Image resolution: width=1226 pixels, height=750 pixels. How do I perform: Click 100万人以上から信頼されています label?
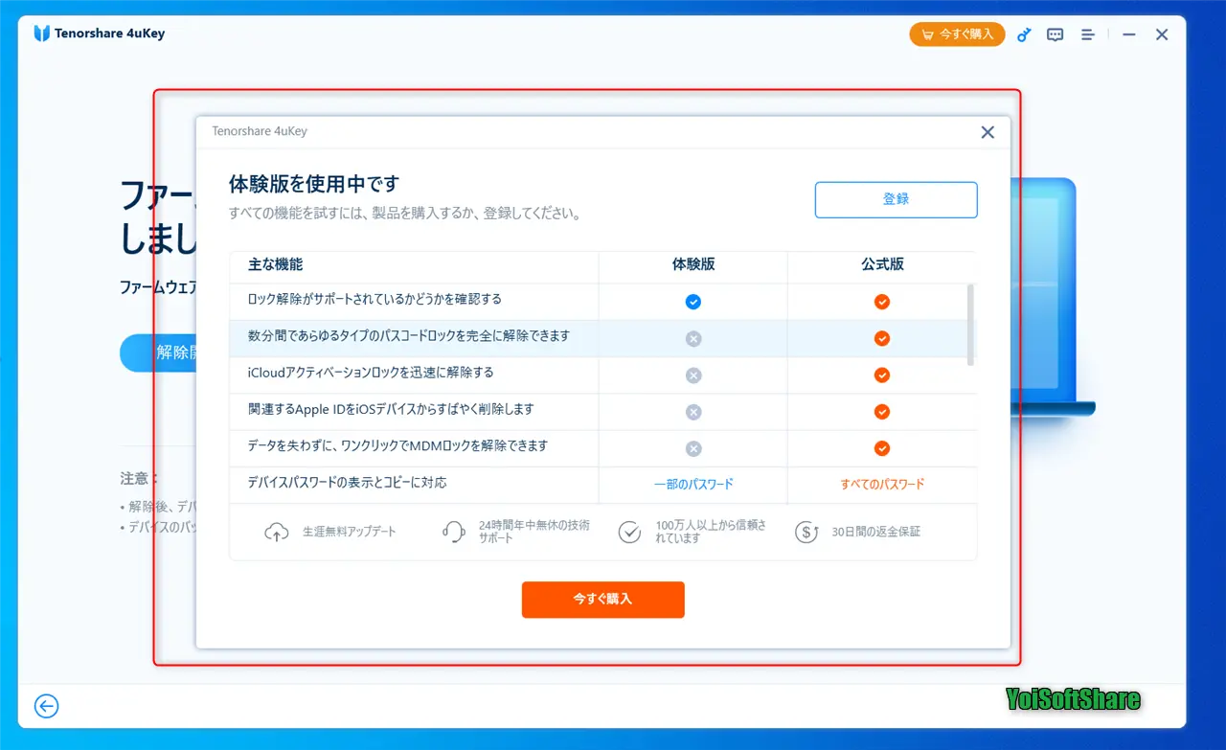click(711, 533)
